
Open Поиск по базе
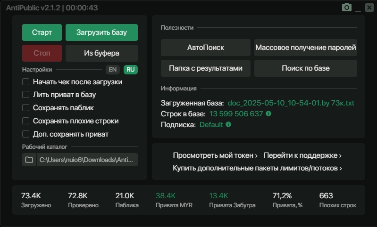[x=306, y=68]
